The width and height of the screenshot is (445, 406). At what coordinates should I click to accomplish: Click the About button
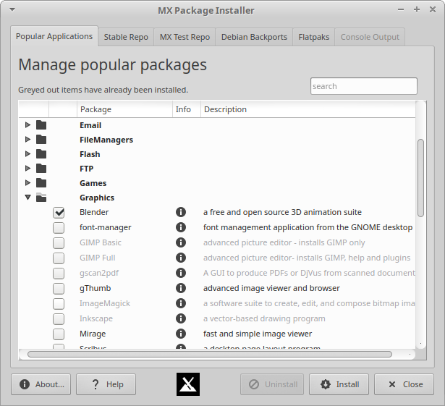[x=41, y=384]
